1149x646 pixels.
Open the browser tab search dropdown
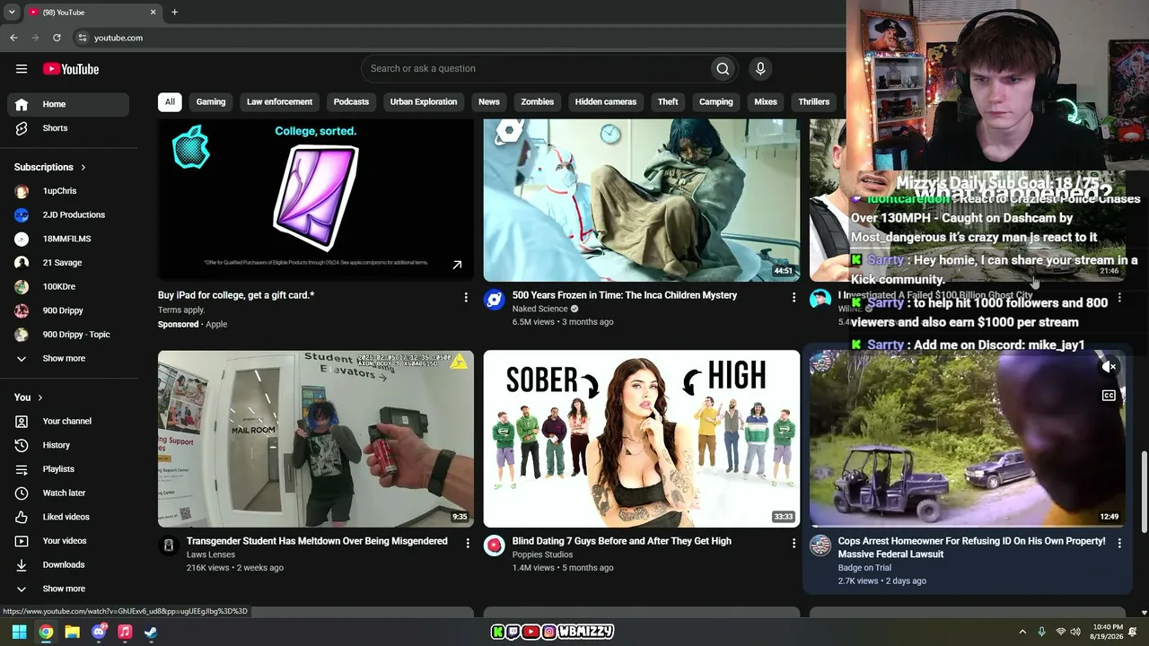click(x=12, y=13)
